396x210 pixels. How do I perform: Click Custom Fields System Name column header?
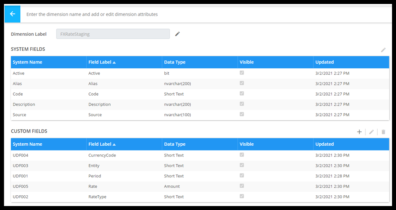27,144
